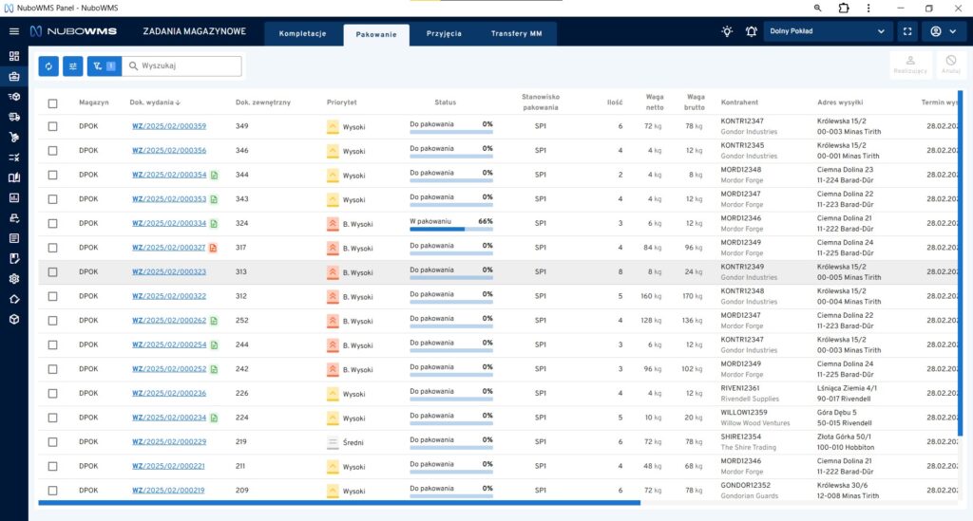The height and width of the screenshot is (521, 973).
Task: Tick the select-all checkbox in table header
Action: pos(53,103)
